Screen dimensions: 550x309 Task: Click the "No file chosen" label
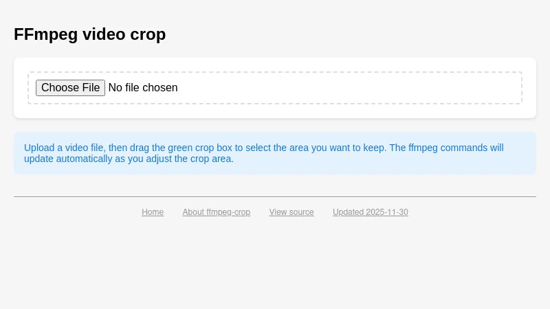[x=143, y=88]
